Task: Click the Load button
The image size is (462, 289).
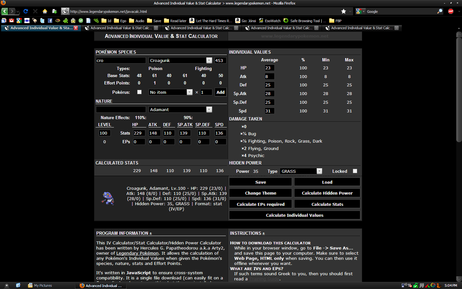Action: 327,182
